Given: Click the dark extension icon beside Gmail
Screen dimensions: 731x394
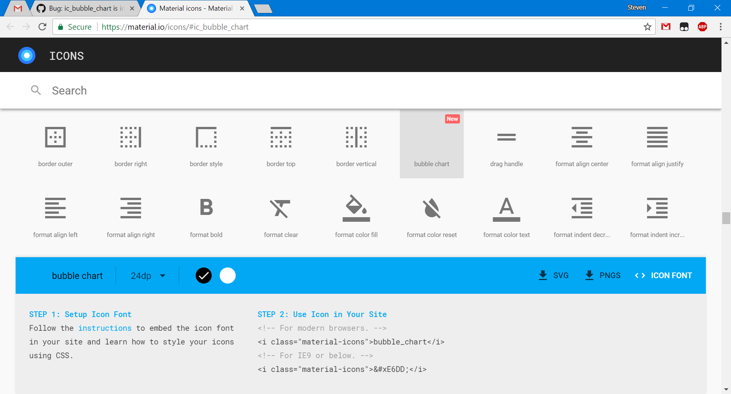Looking at the screenshot, I should tap(684, 27).
